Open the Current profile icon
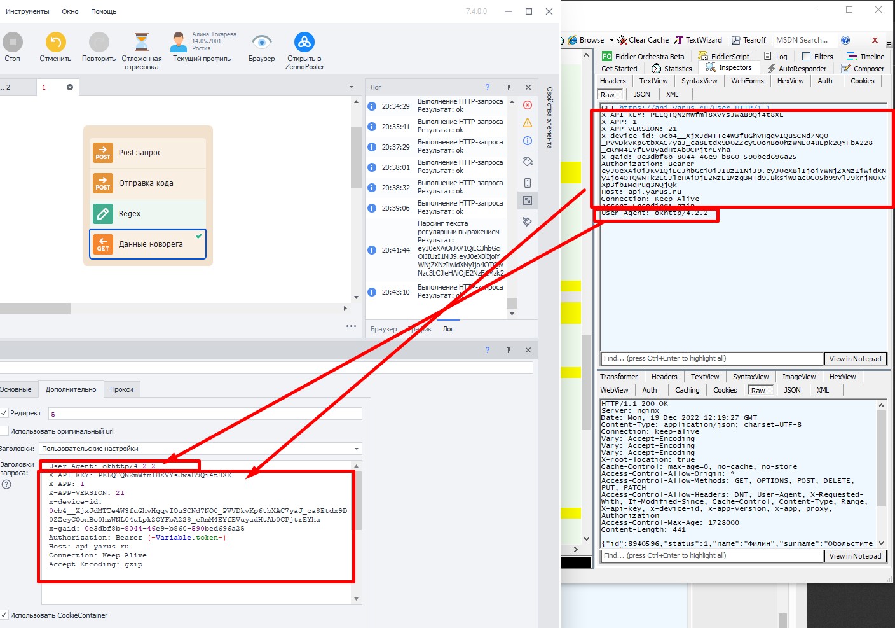 point(179,43)
